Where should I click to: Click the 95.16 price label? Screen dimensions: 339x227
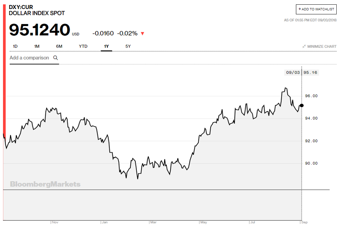tap(311, 73)
